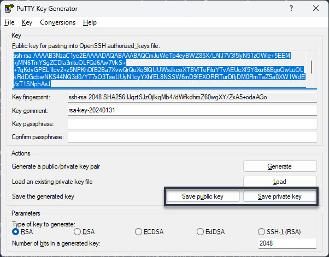The width and height of the screenshot is (329, 257).
Task: Click 'Save the generated key' text
Action: (43, 196)
